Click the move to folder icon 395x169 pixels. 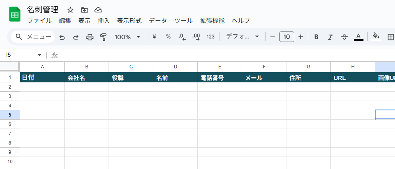pyautogui.click(x=84, y=10)
